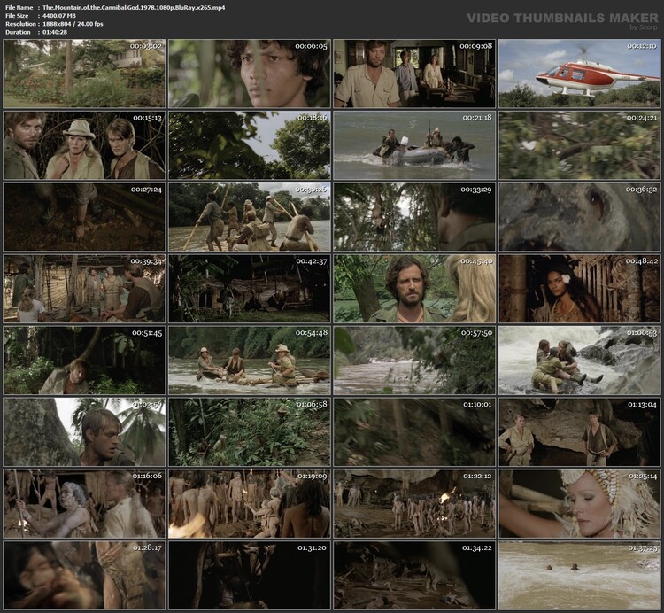The image size is (664, 613).
Task: Select the inflatable boat thumbnail at 00:21:18
Action: (413, 144)
